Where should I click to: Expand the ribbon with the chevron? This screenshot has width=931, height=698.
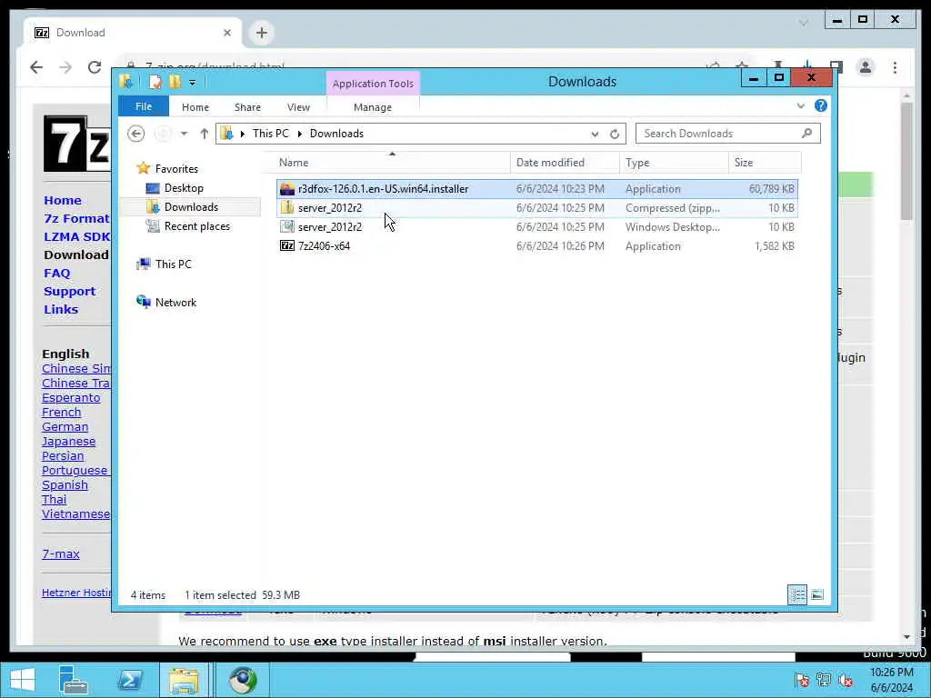pyautogui.click(x=800, y=105)
